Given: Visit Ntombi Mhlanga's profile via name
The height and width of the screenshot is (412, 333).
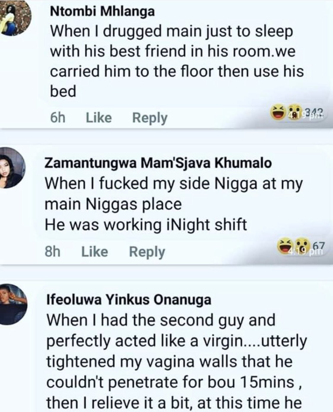Looking at the screenshot, I should 102,12.
